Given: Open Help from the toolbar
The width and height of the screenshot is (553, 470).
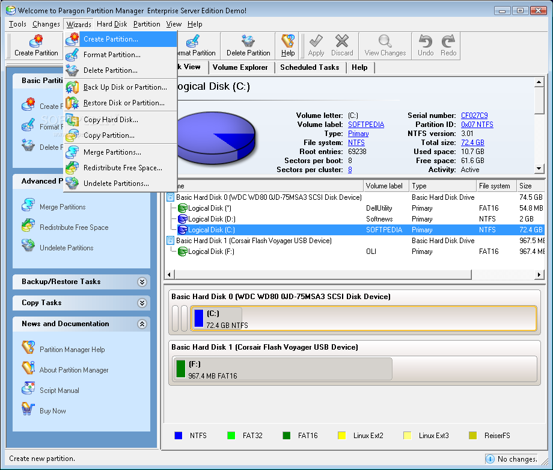Looking at the screenshot, I should click(288, 46).
